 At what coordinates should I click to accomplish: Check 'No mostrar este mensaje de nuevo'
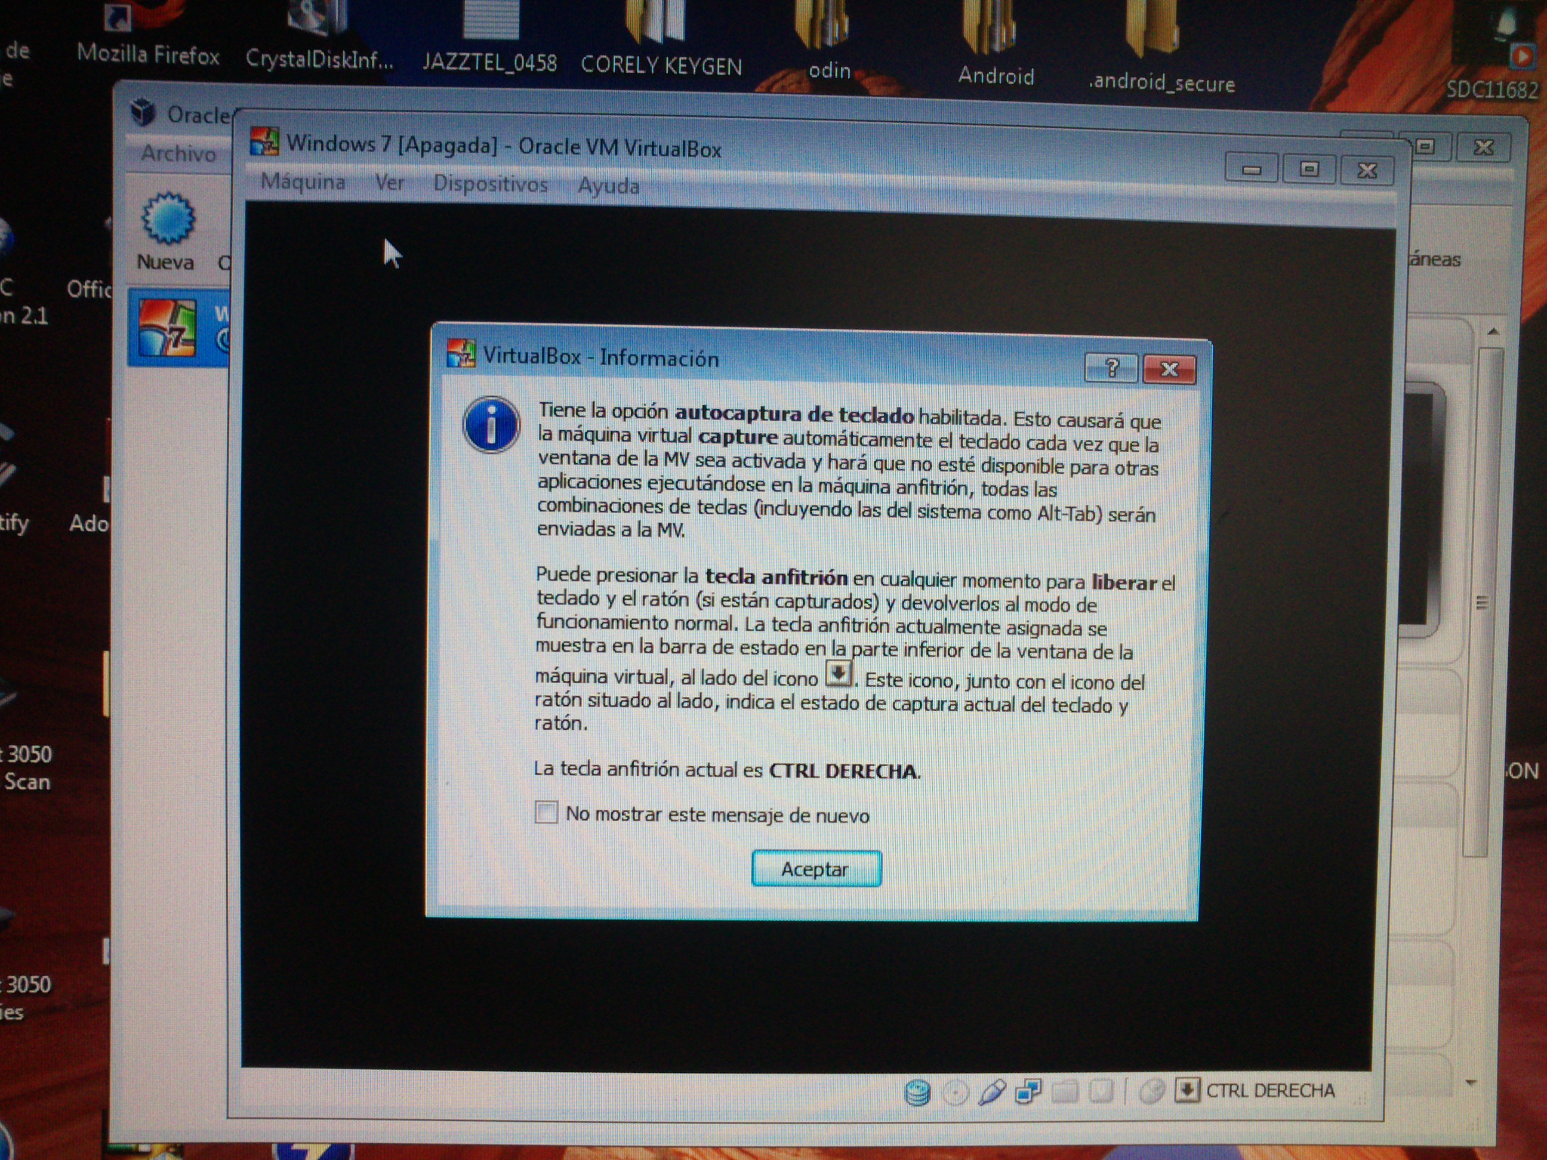(546, 813)
